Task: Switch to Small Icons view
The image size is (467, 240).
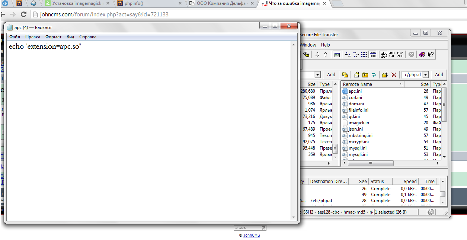Action: [x=356, y=55]
